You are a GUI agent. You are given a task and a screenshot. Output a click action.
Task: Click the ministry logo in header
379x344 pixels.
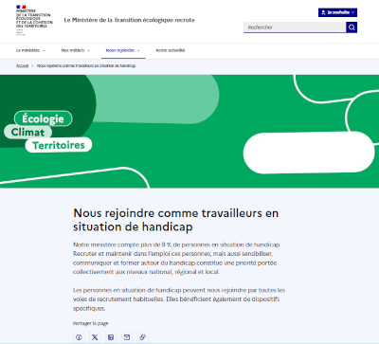[34, 20]
